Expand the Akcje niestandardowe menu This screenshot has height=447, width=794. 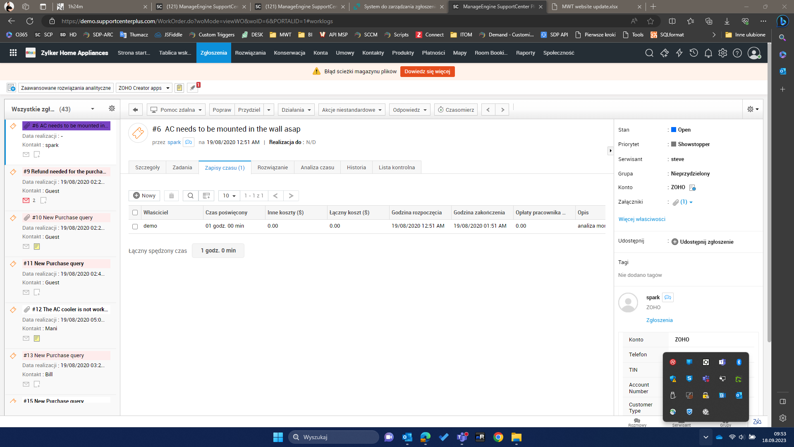click(x=351, y=109)
